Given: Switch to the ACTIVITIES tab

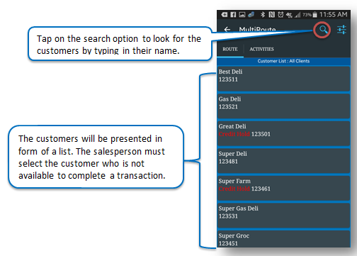Looking at the screenshot, I should [261, 49].
